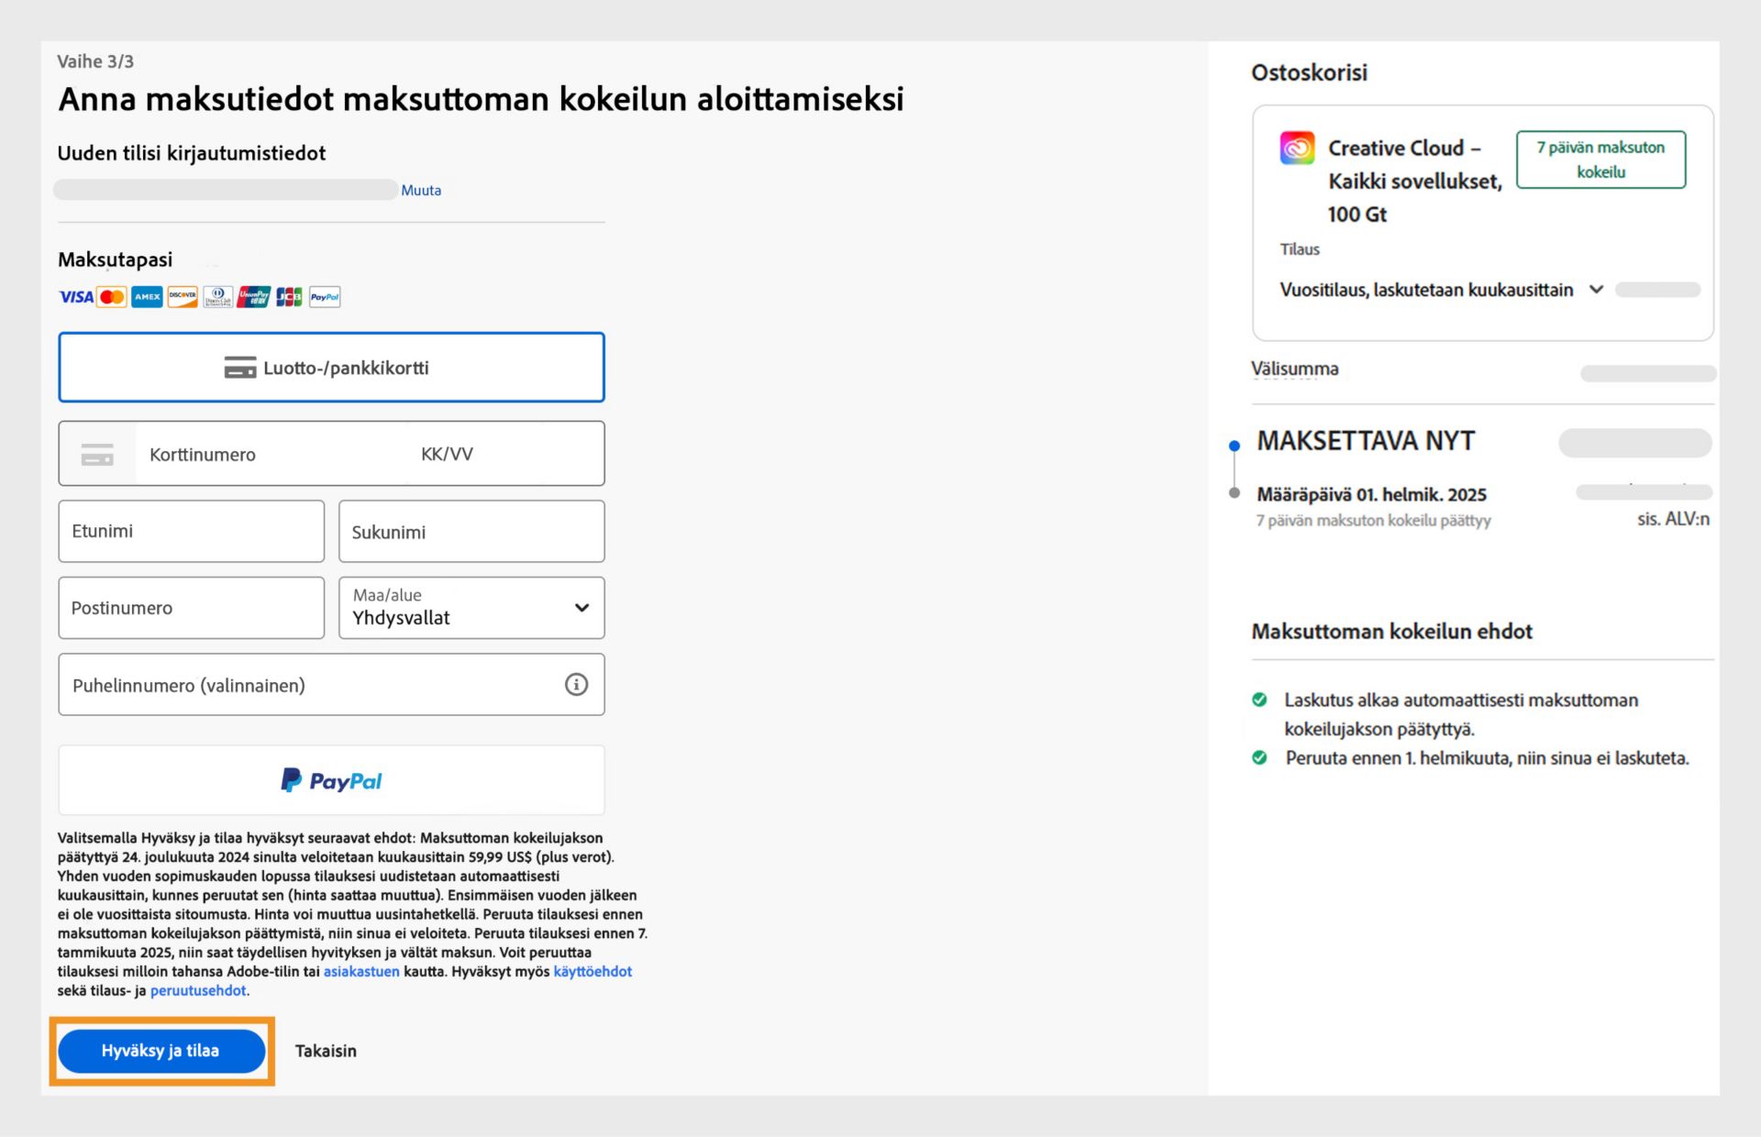Image resolution: width=1761 pixels, height=1137 pixels.
Task: Click green checkmark beside Peruuta ennen
Action: click(x=1260, y=757)
